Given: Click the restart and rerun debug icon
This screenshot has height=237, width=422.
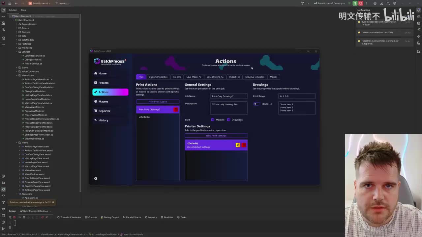Looking at the screenshot, I should (x=355, y=3).
